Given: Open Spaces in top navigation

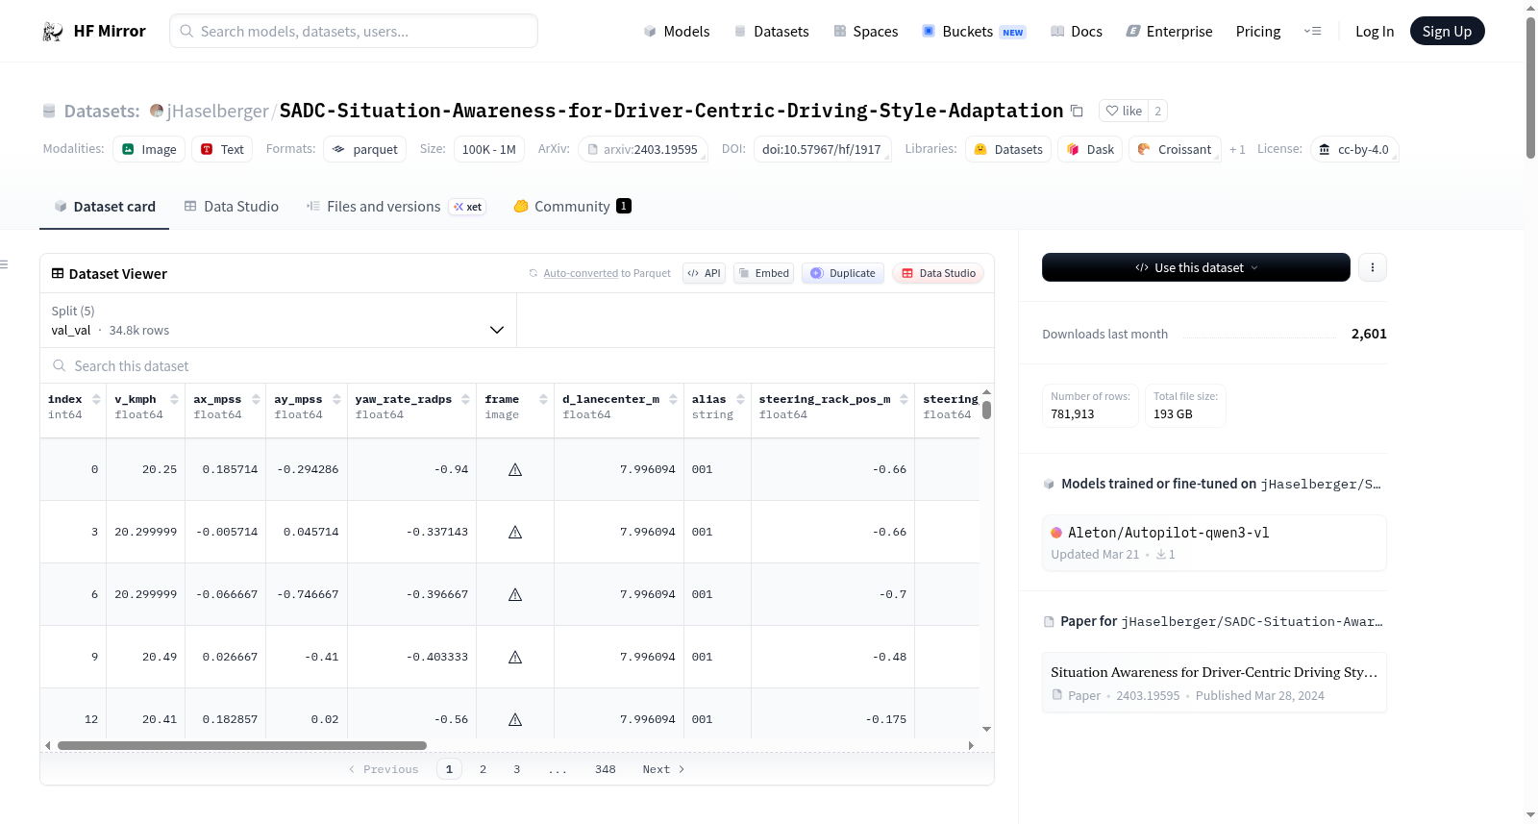Looking at the screenshot, I should tap(866, 31).
